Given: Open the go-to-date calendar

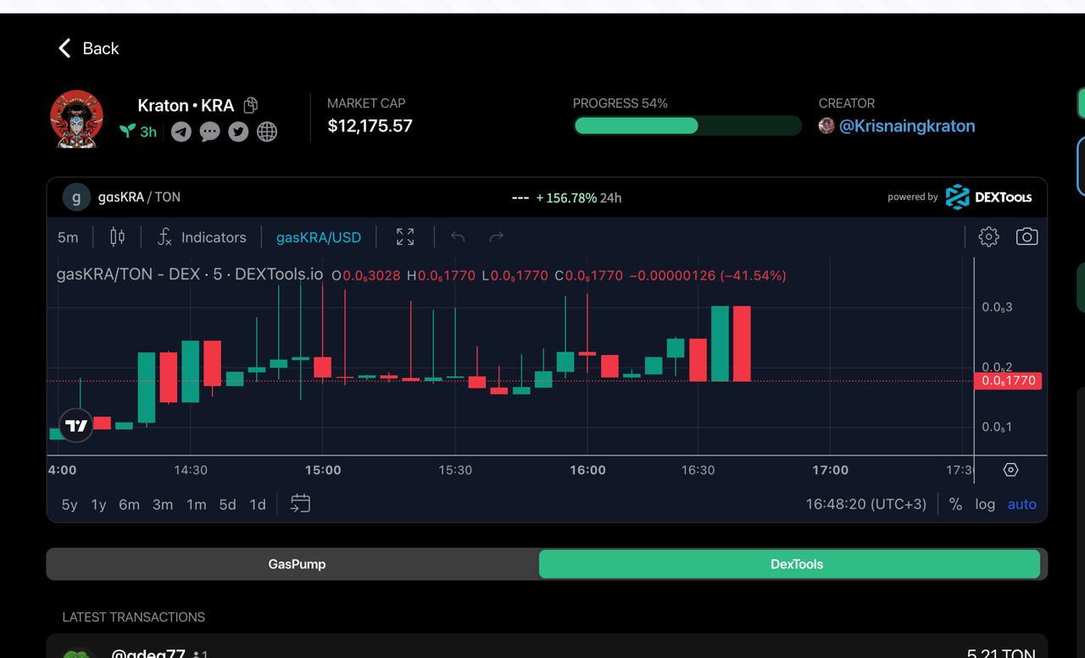Looking at the screenshot, I should click(x=300, y=504).
